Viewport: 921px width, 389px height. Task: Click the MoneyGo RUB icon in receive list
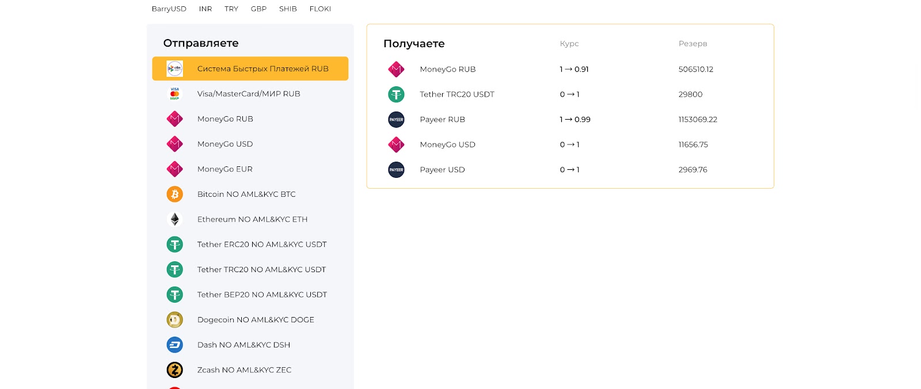click(396, 69)
